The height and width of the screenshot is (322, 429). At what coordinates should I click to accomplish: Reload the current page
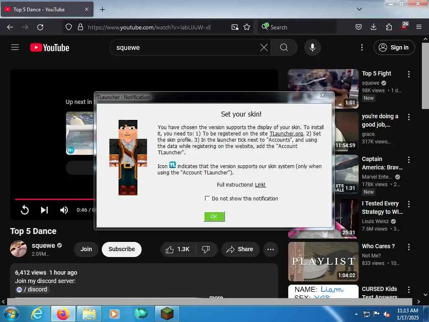[40, 27]
